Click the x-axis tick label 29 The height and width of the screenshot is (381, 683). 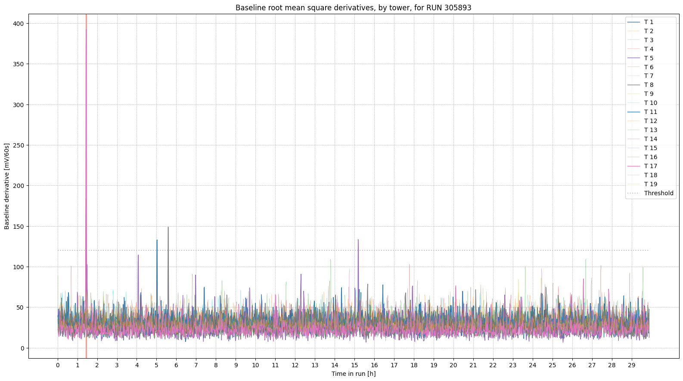[631, 365]
